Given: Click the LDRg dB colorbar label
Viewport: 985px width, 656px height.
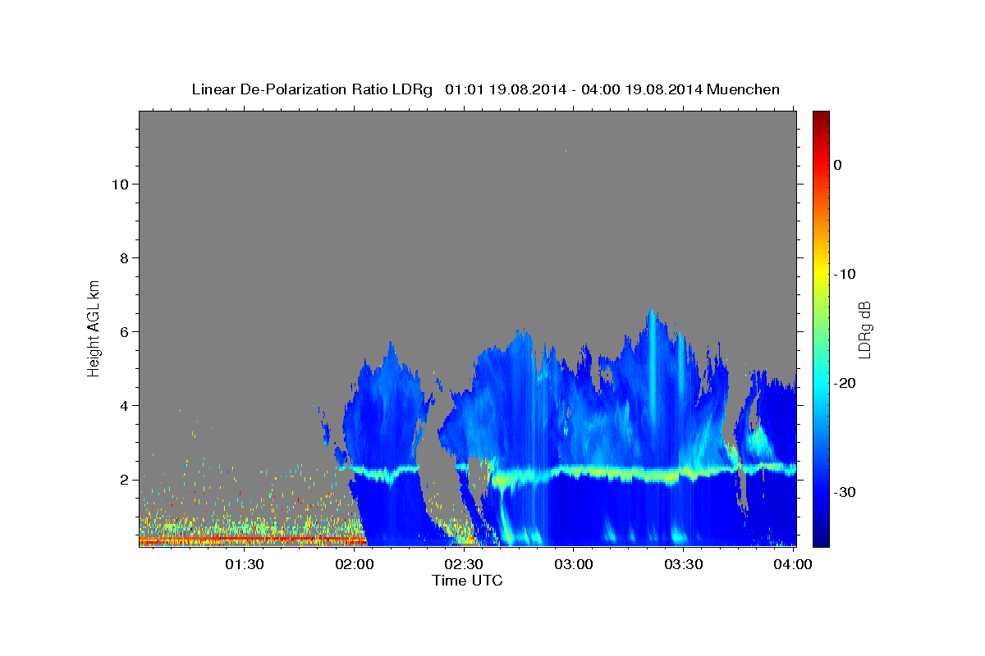Looking at the screenshot, I should point(864,330).
